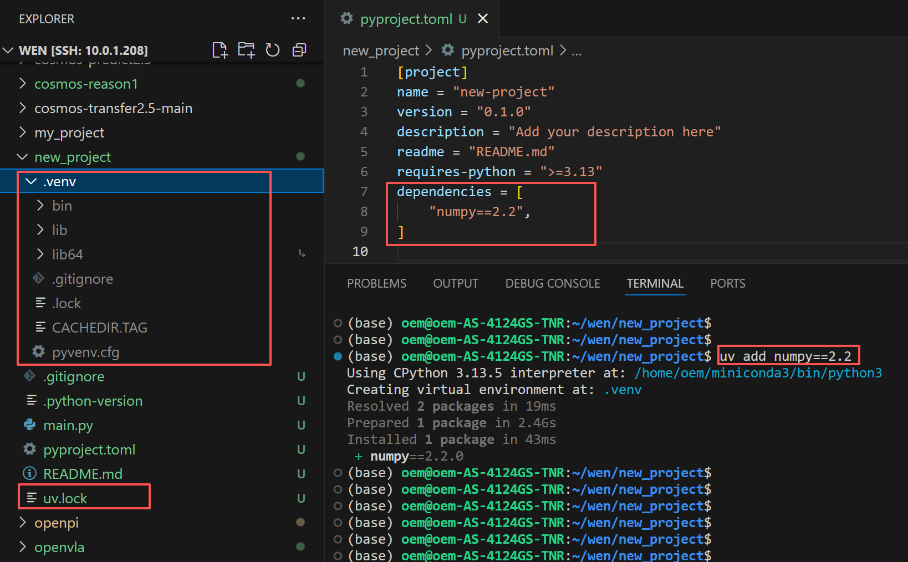908x562 pixels.
Task: Click the New File icon in Explorer
Action: pyautogui.click(x=220, y=50)
